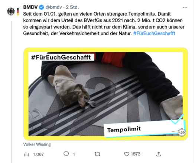Open BMDV eagle profile avatar
The image size is (195, 163).
pyautogui.click(x=13, y=12)
